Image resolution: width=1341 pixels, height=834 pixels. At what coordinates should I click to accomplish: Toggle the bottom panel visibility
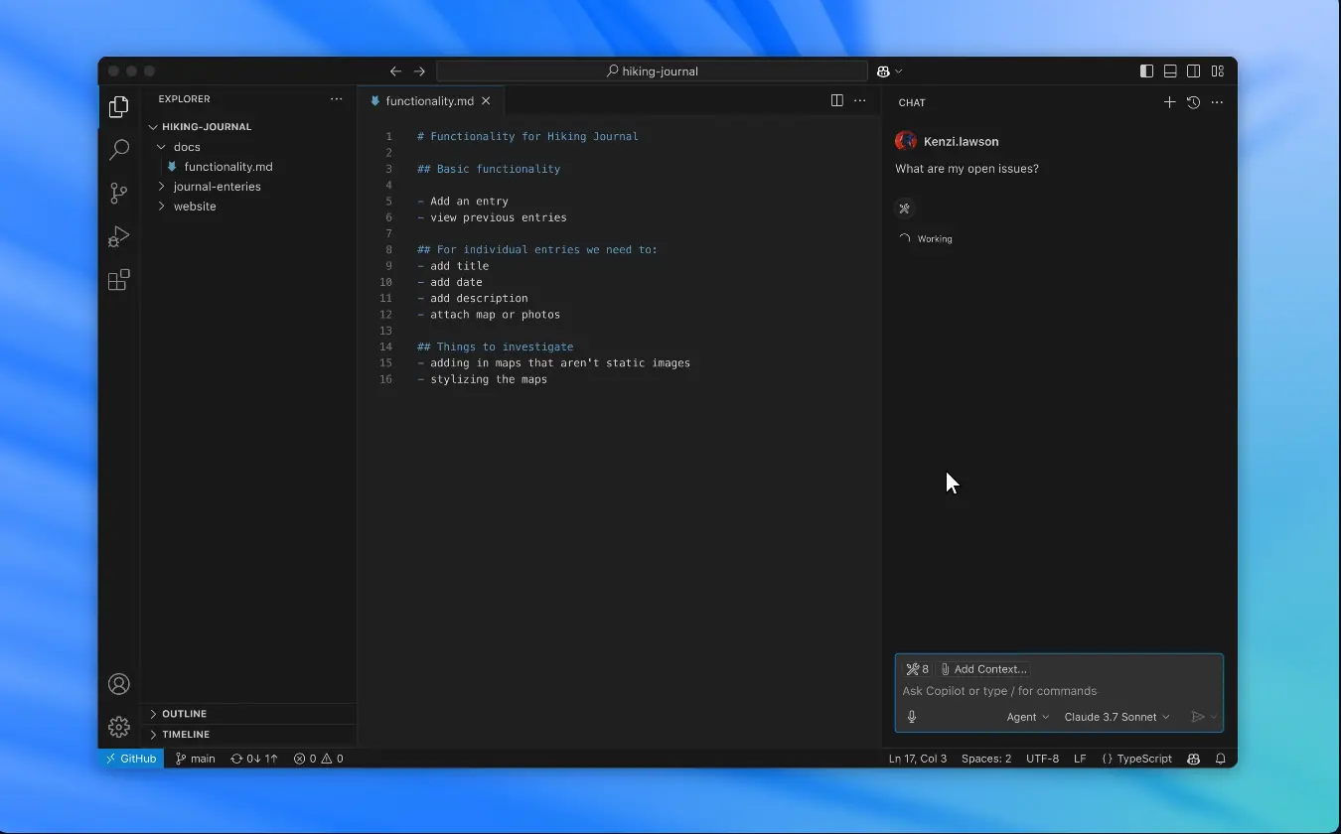tap(1169, 70)
